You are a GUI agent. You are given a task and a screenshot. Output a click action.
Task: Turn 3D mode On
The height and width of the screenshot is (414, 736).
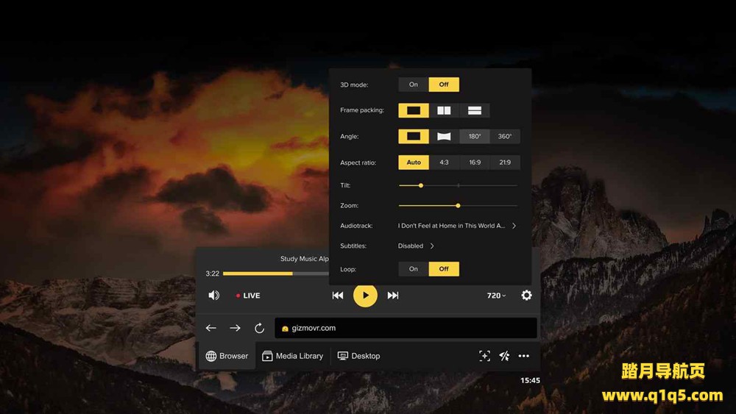pyautogui.click(x=414, y=85)
